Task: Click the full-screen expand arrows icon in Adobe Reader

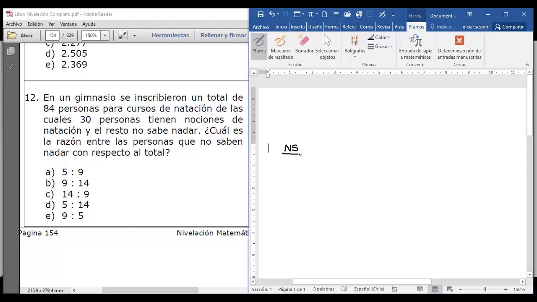Action: click(123, 36)
